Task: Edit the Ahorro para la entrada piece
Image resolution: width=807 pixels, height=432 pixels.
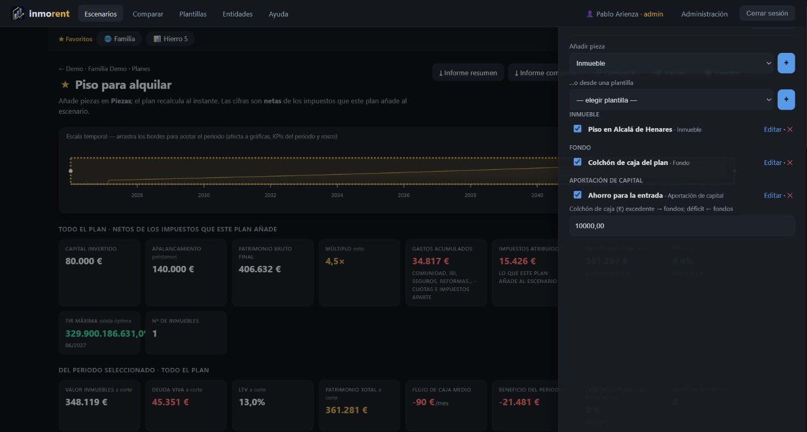Action: tap(773, 196)
